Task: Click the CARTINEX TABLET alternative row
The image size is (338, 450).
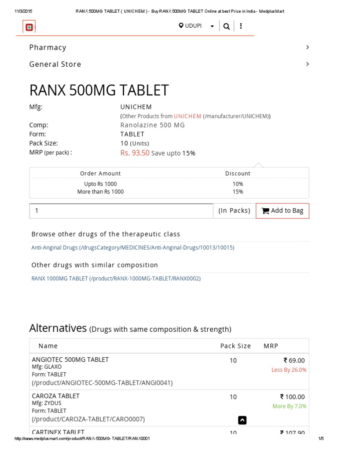Action: pyautogui.click(x=58, y=432)
